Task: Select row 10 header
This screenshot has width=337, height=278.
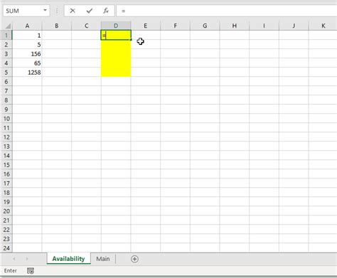Action: [x=6, y=119]
